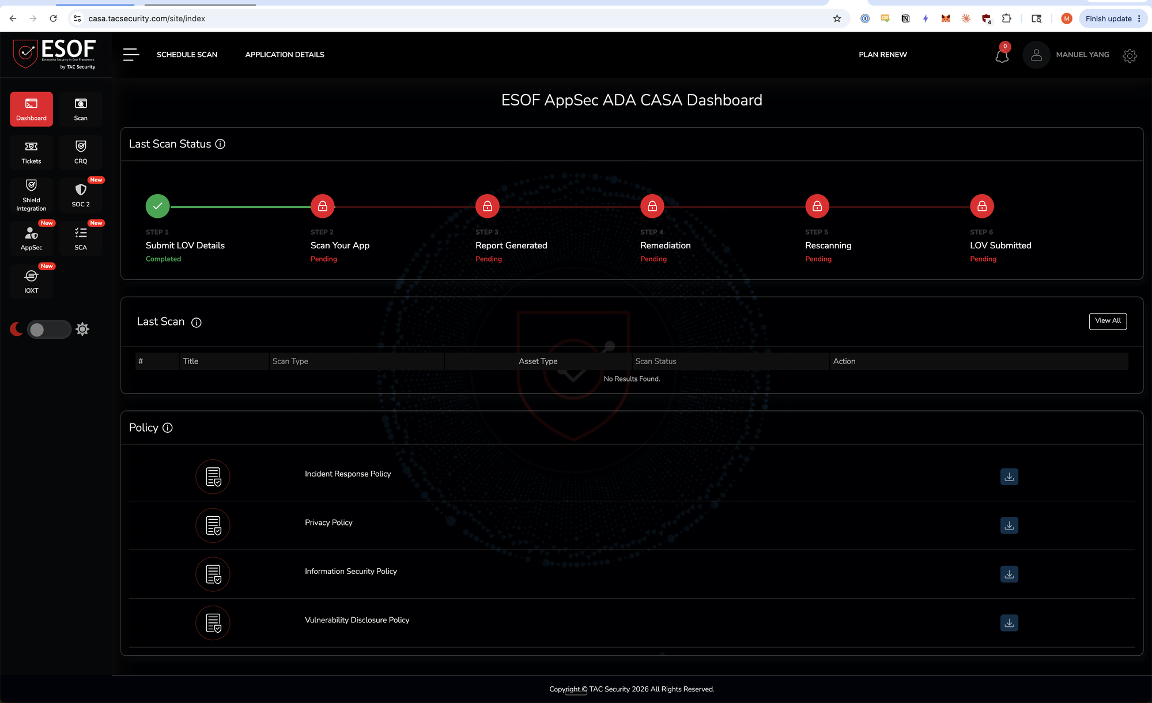This screenshot has height=703, width=1152.
Task: Open Shield Integration in sidebar
Action: [x=31, y=195]
